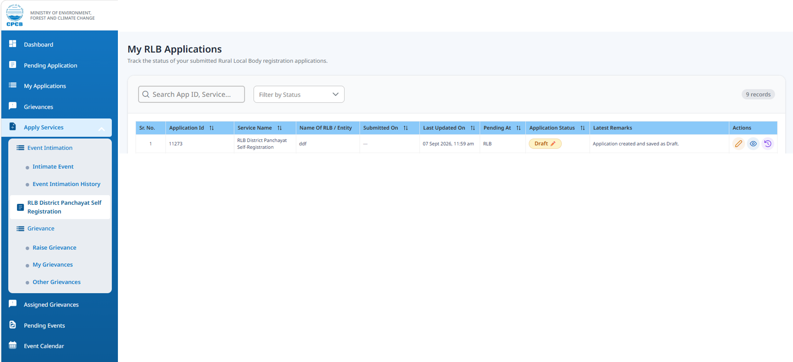
Task: Sort by Service Name column
Action: [280, 128]
